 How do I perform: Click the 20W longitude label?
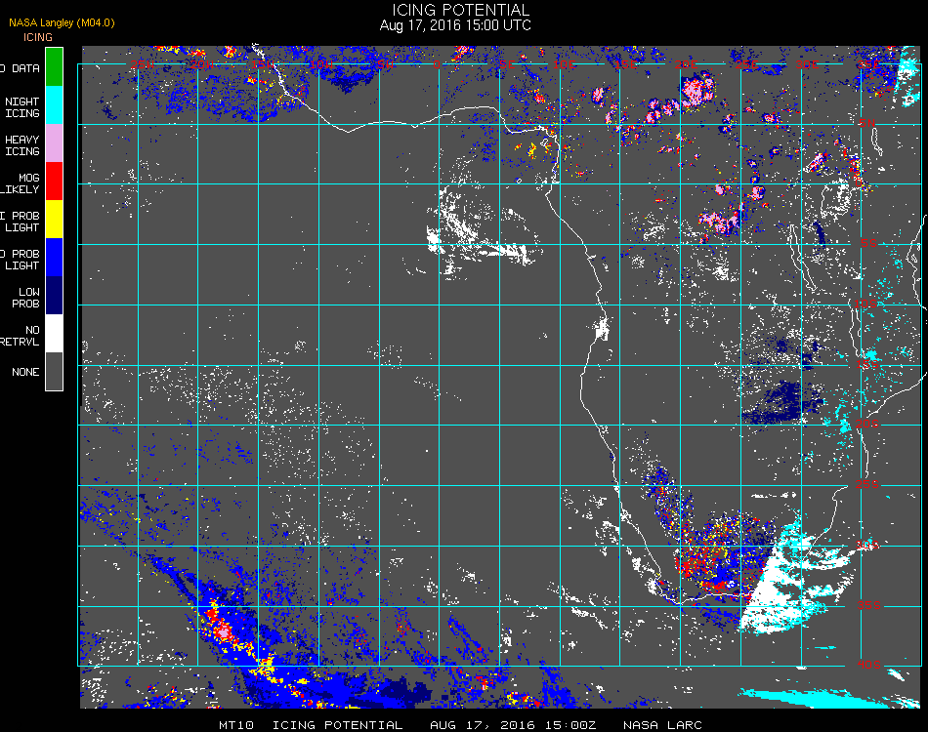click(x=202, y=63)
